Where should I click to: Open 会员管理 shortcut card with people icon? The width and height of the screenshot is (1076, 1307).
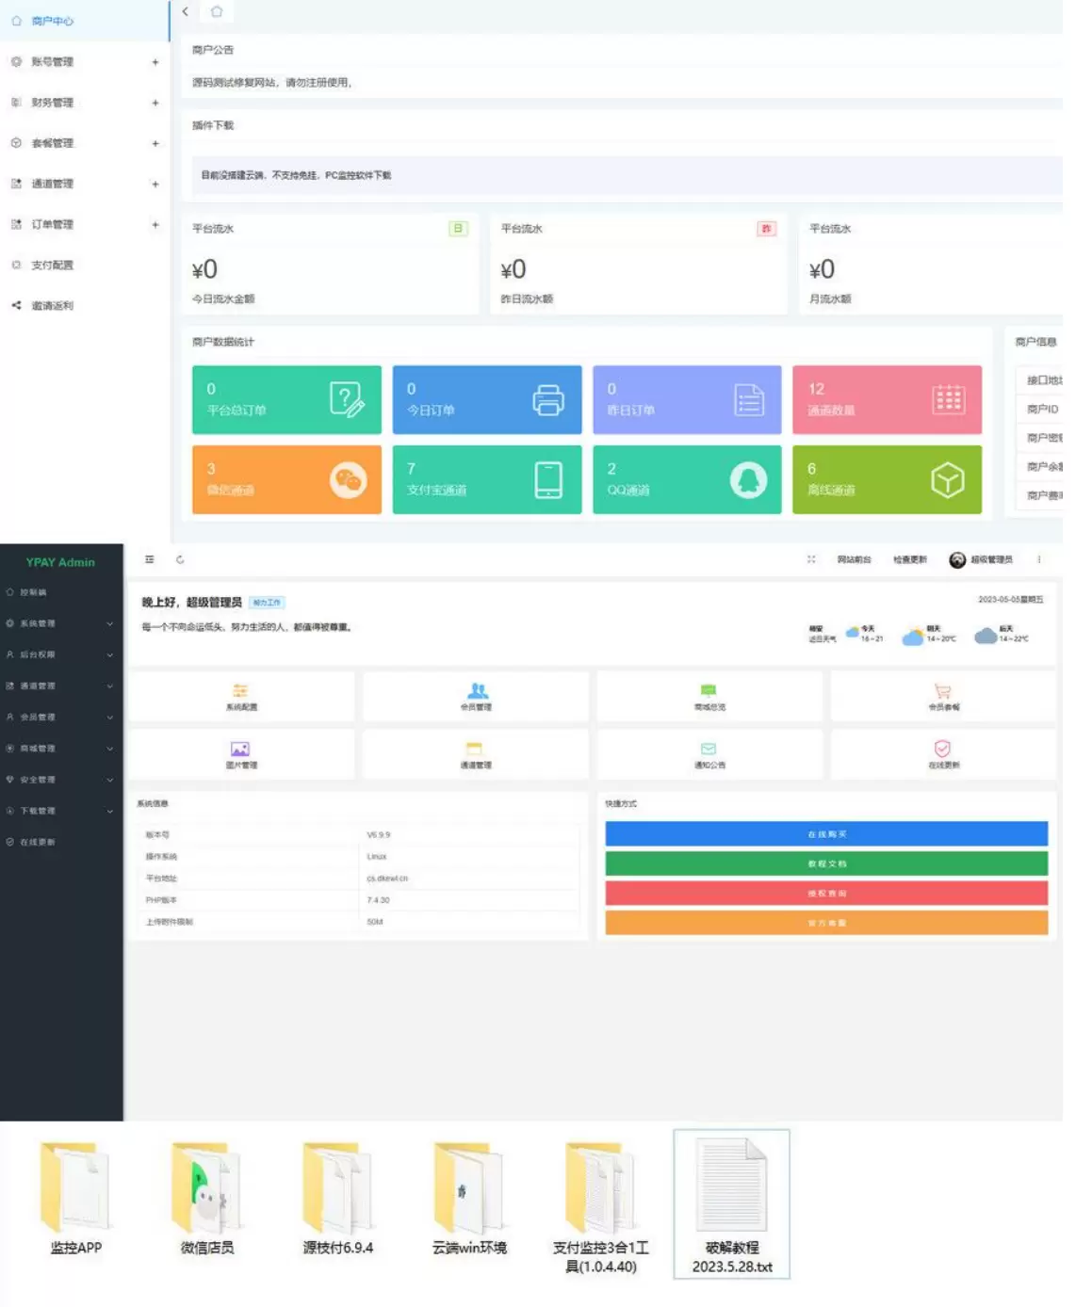coord(476,697)
